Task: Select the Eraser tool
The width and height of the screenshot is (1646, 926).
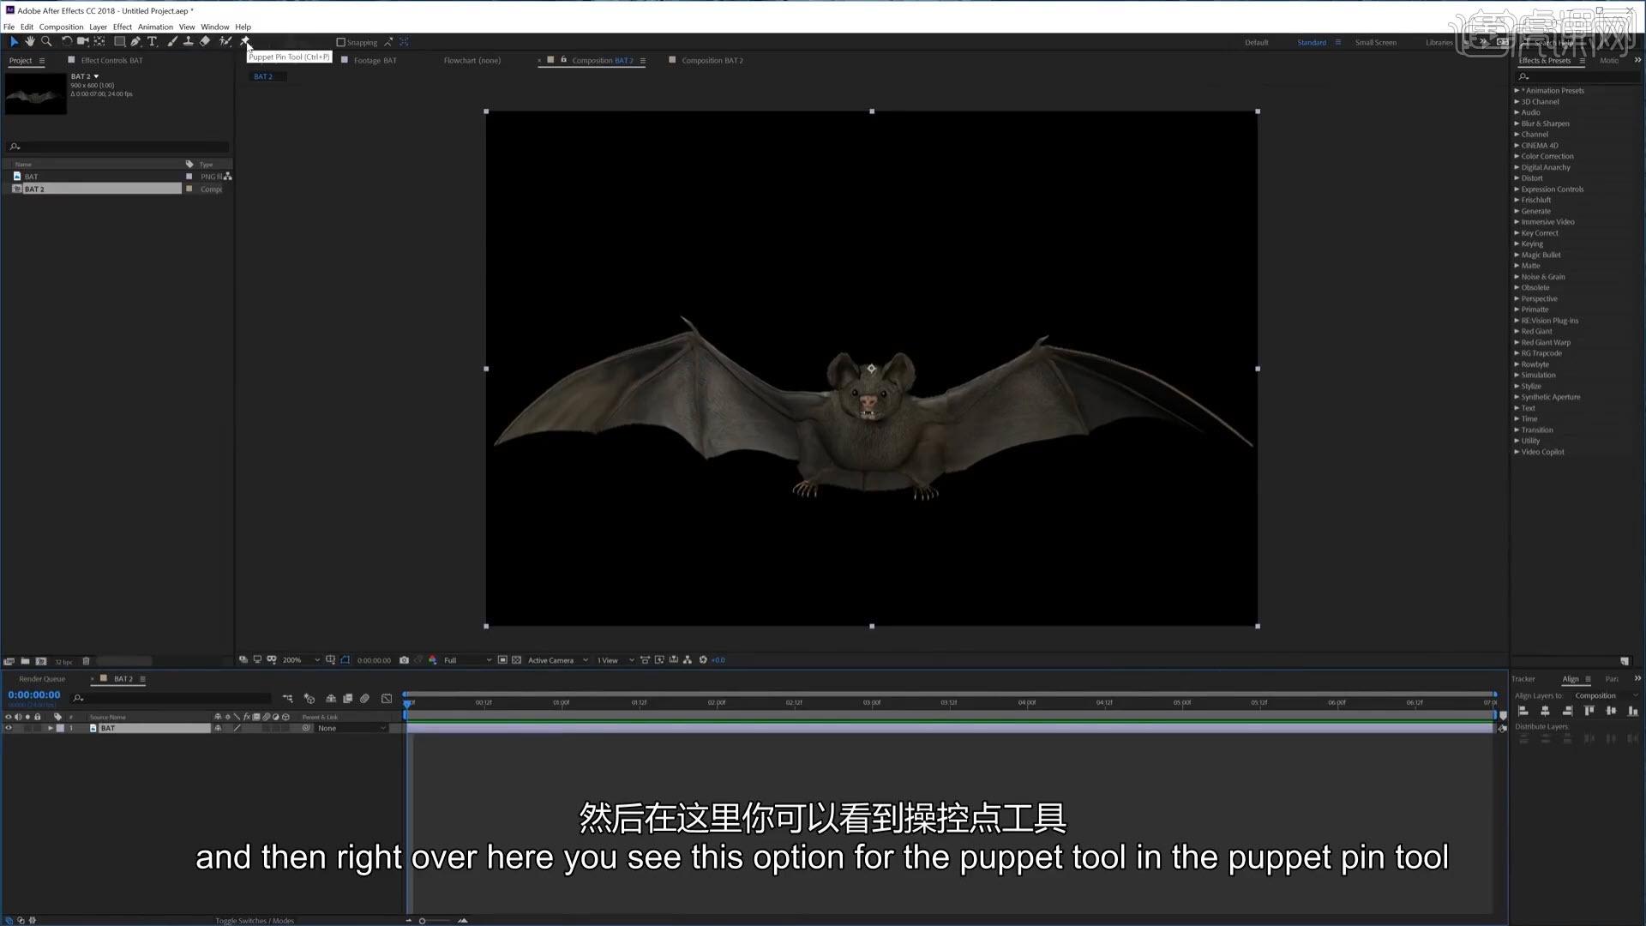Action: coord(205,41)
